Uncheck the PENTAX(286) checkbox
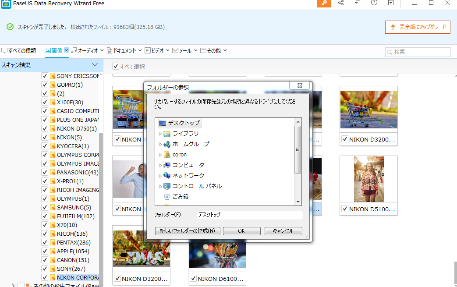Viewport: 457px width, 287px height. (45, 242)
